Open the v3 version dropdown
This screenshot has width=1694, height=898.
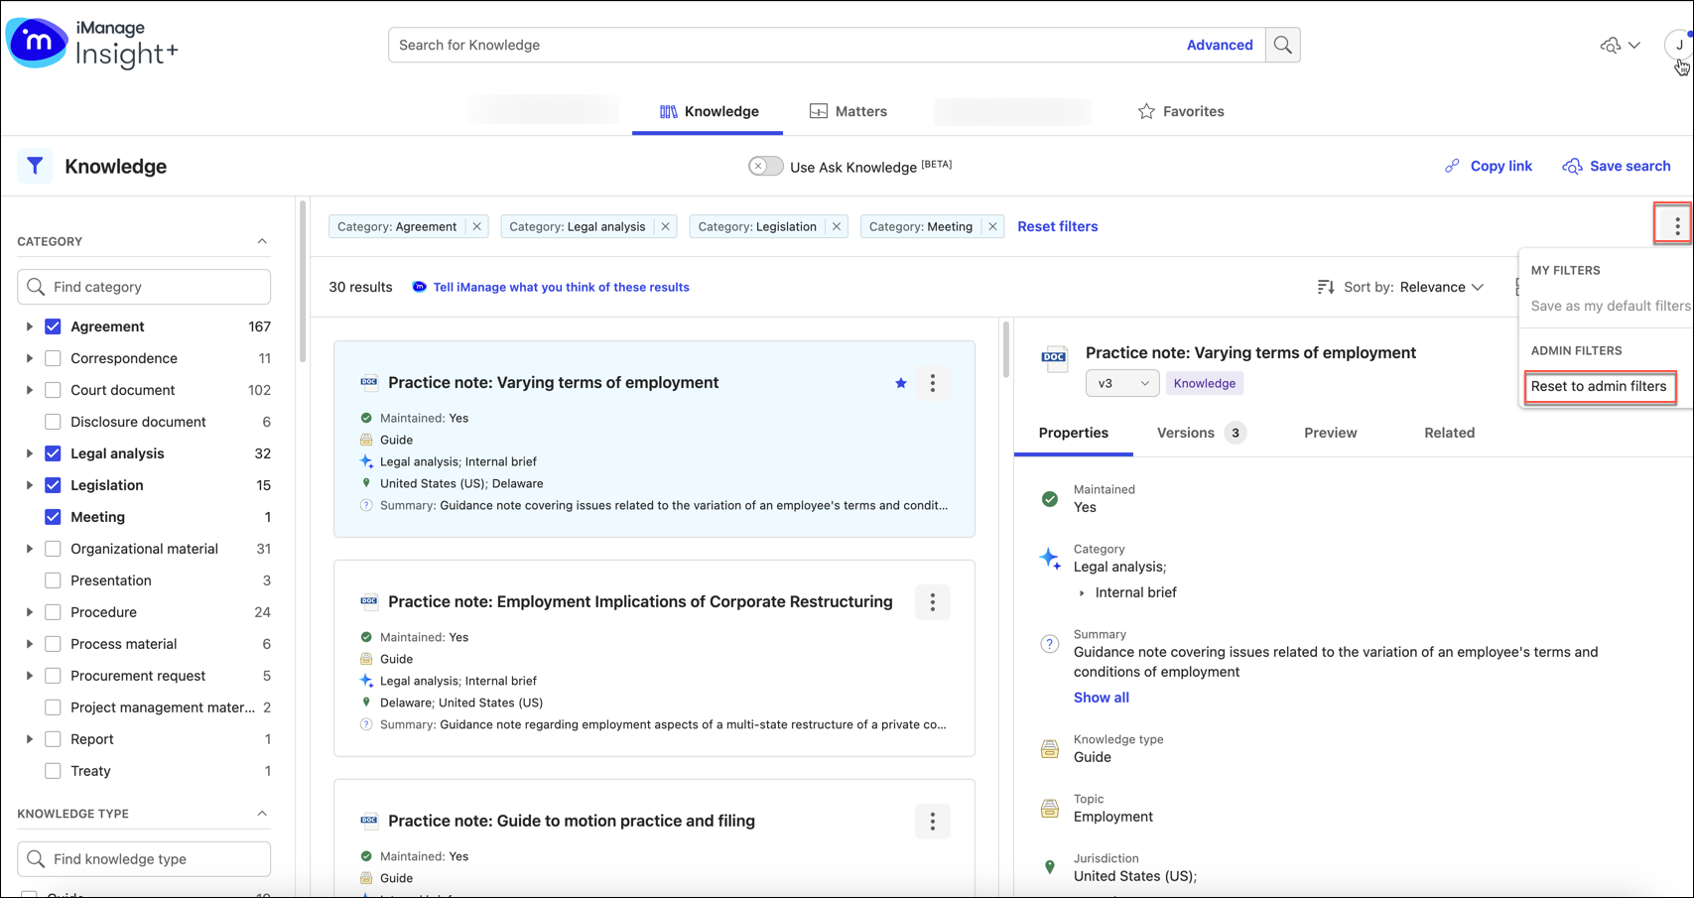[x=1121, y=383]
